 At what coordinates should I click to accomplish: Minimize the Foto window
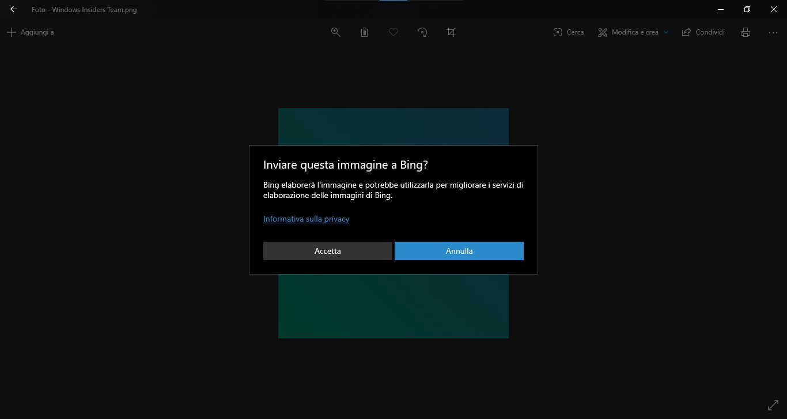(721, 9)
